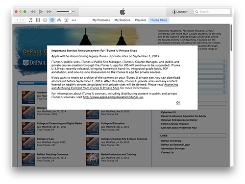
Task: Click OK to dismiss the announcement
Action: 178,103
